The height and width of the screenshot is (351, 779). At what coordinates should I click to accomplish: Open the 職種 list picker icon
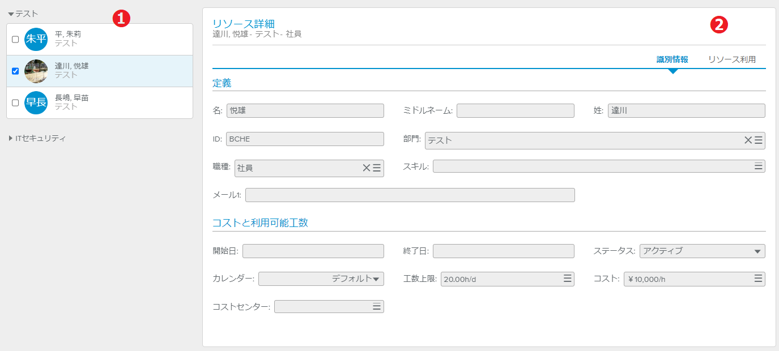coord(377,168)
